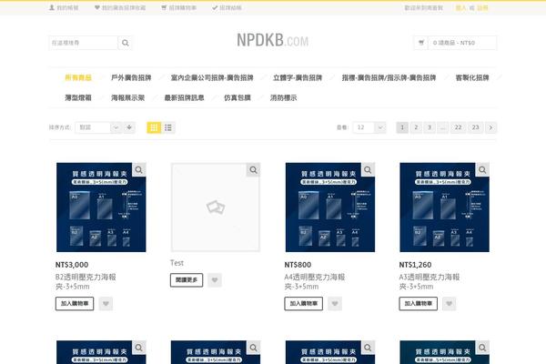Open the Test product placeholder image
The height and width of the screenshot is (364, 546).
click(x=216, y=207)
